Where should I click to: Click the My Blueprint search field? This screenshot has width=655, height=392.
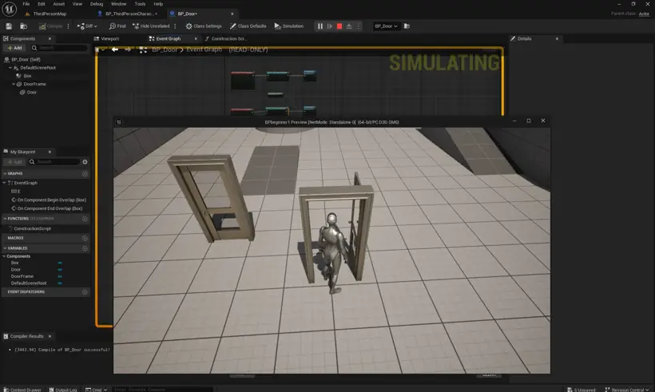(53, 162)
